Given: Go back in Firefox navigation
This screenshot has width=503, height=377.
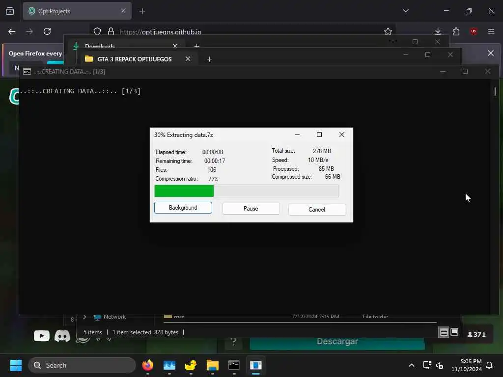Looking at the screenshot, I should click(12, 31).
